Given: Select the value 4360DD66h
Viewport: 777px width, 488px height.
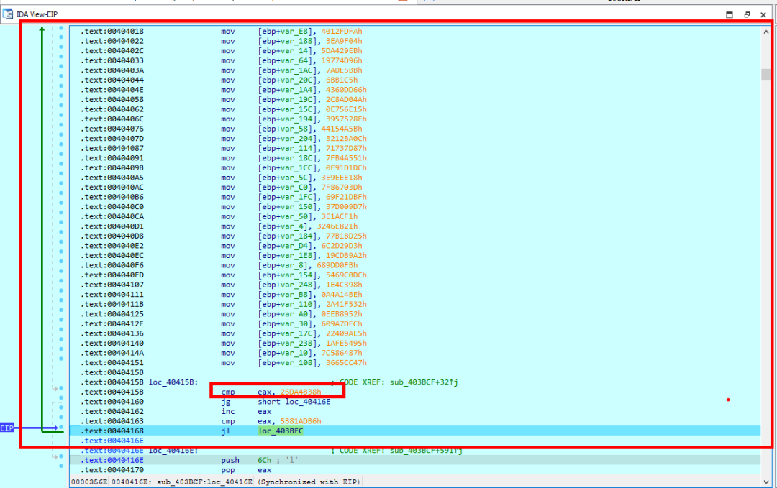Looking at the screenshot, I should pos(346,90).
